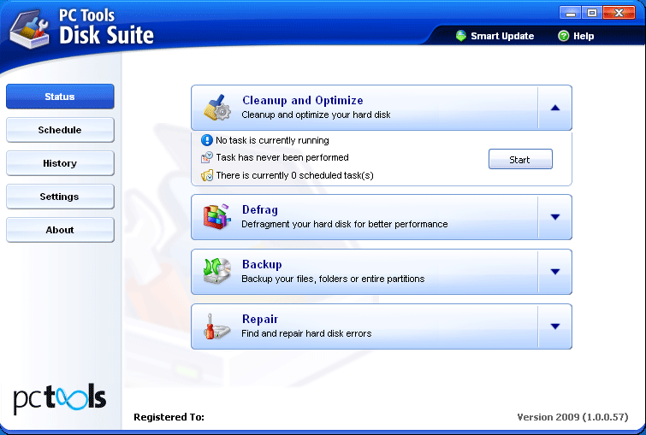Click the pctools logo at bottom left
The width and height of the screenshot is (646, 435).
60,398
